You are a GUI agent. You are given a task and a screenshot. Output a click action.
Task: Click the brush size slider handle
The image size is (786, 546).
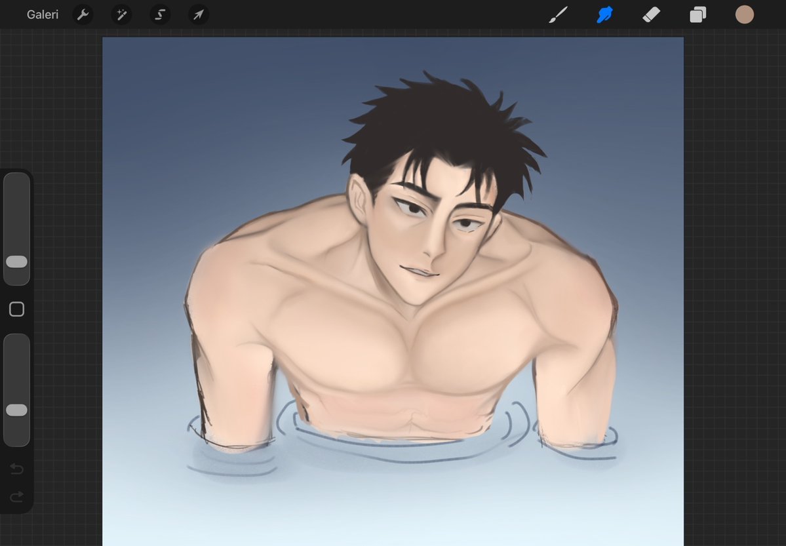16,262
